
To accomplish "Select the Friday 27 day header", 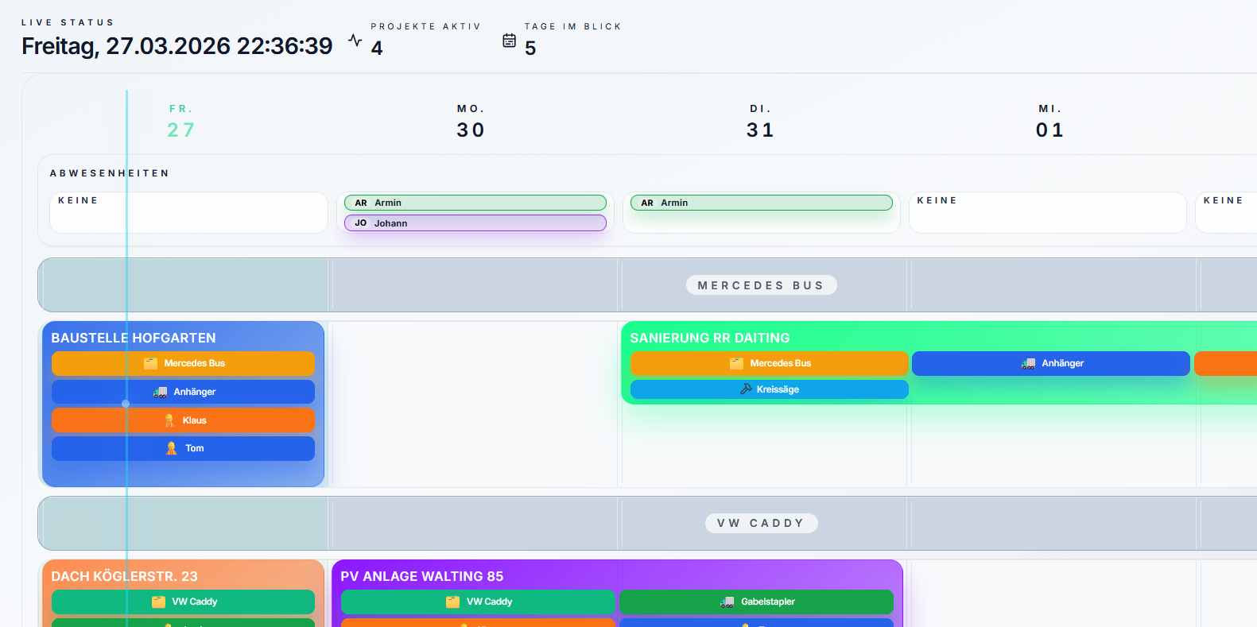I will pos(180,122).
